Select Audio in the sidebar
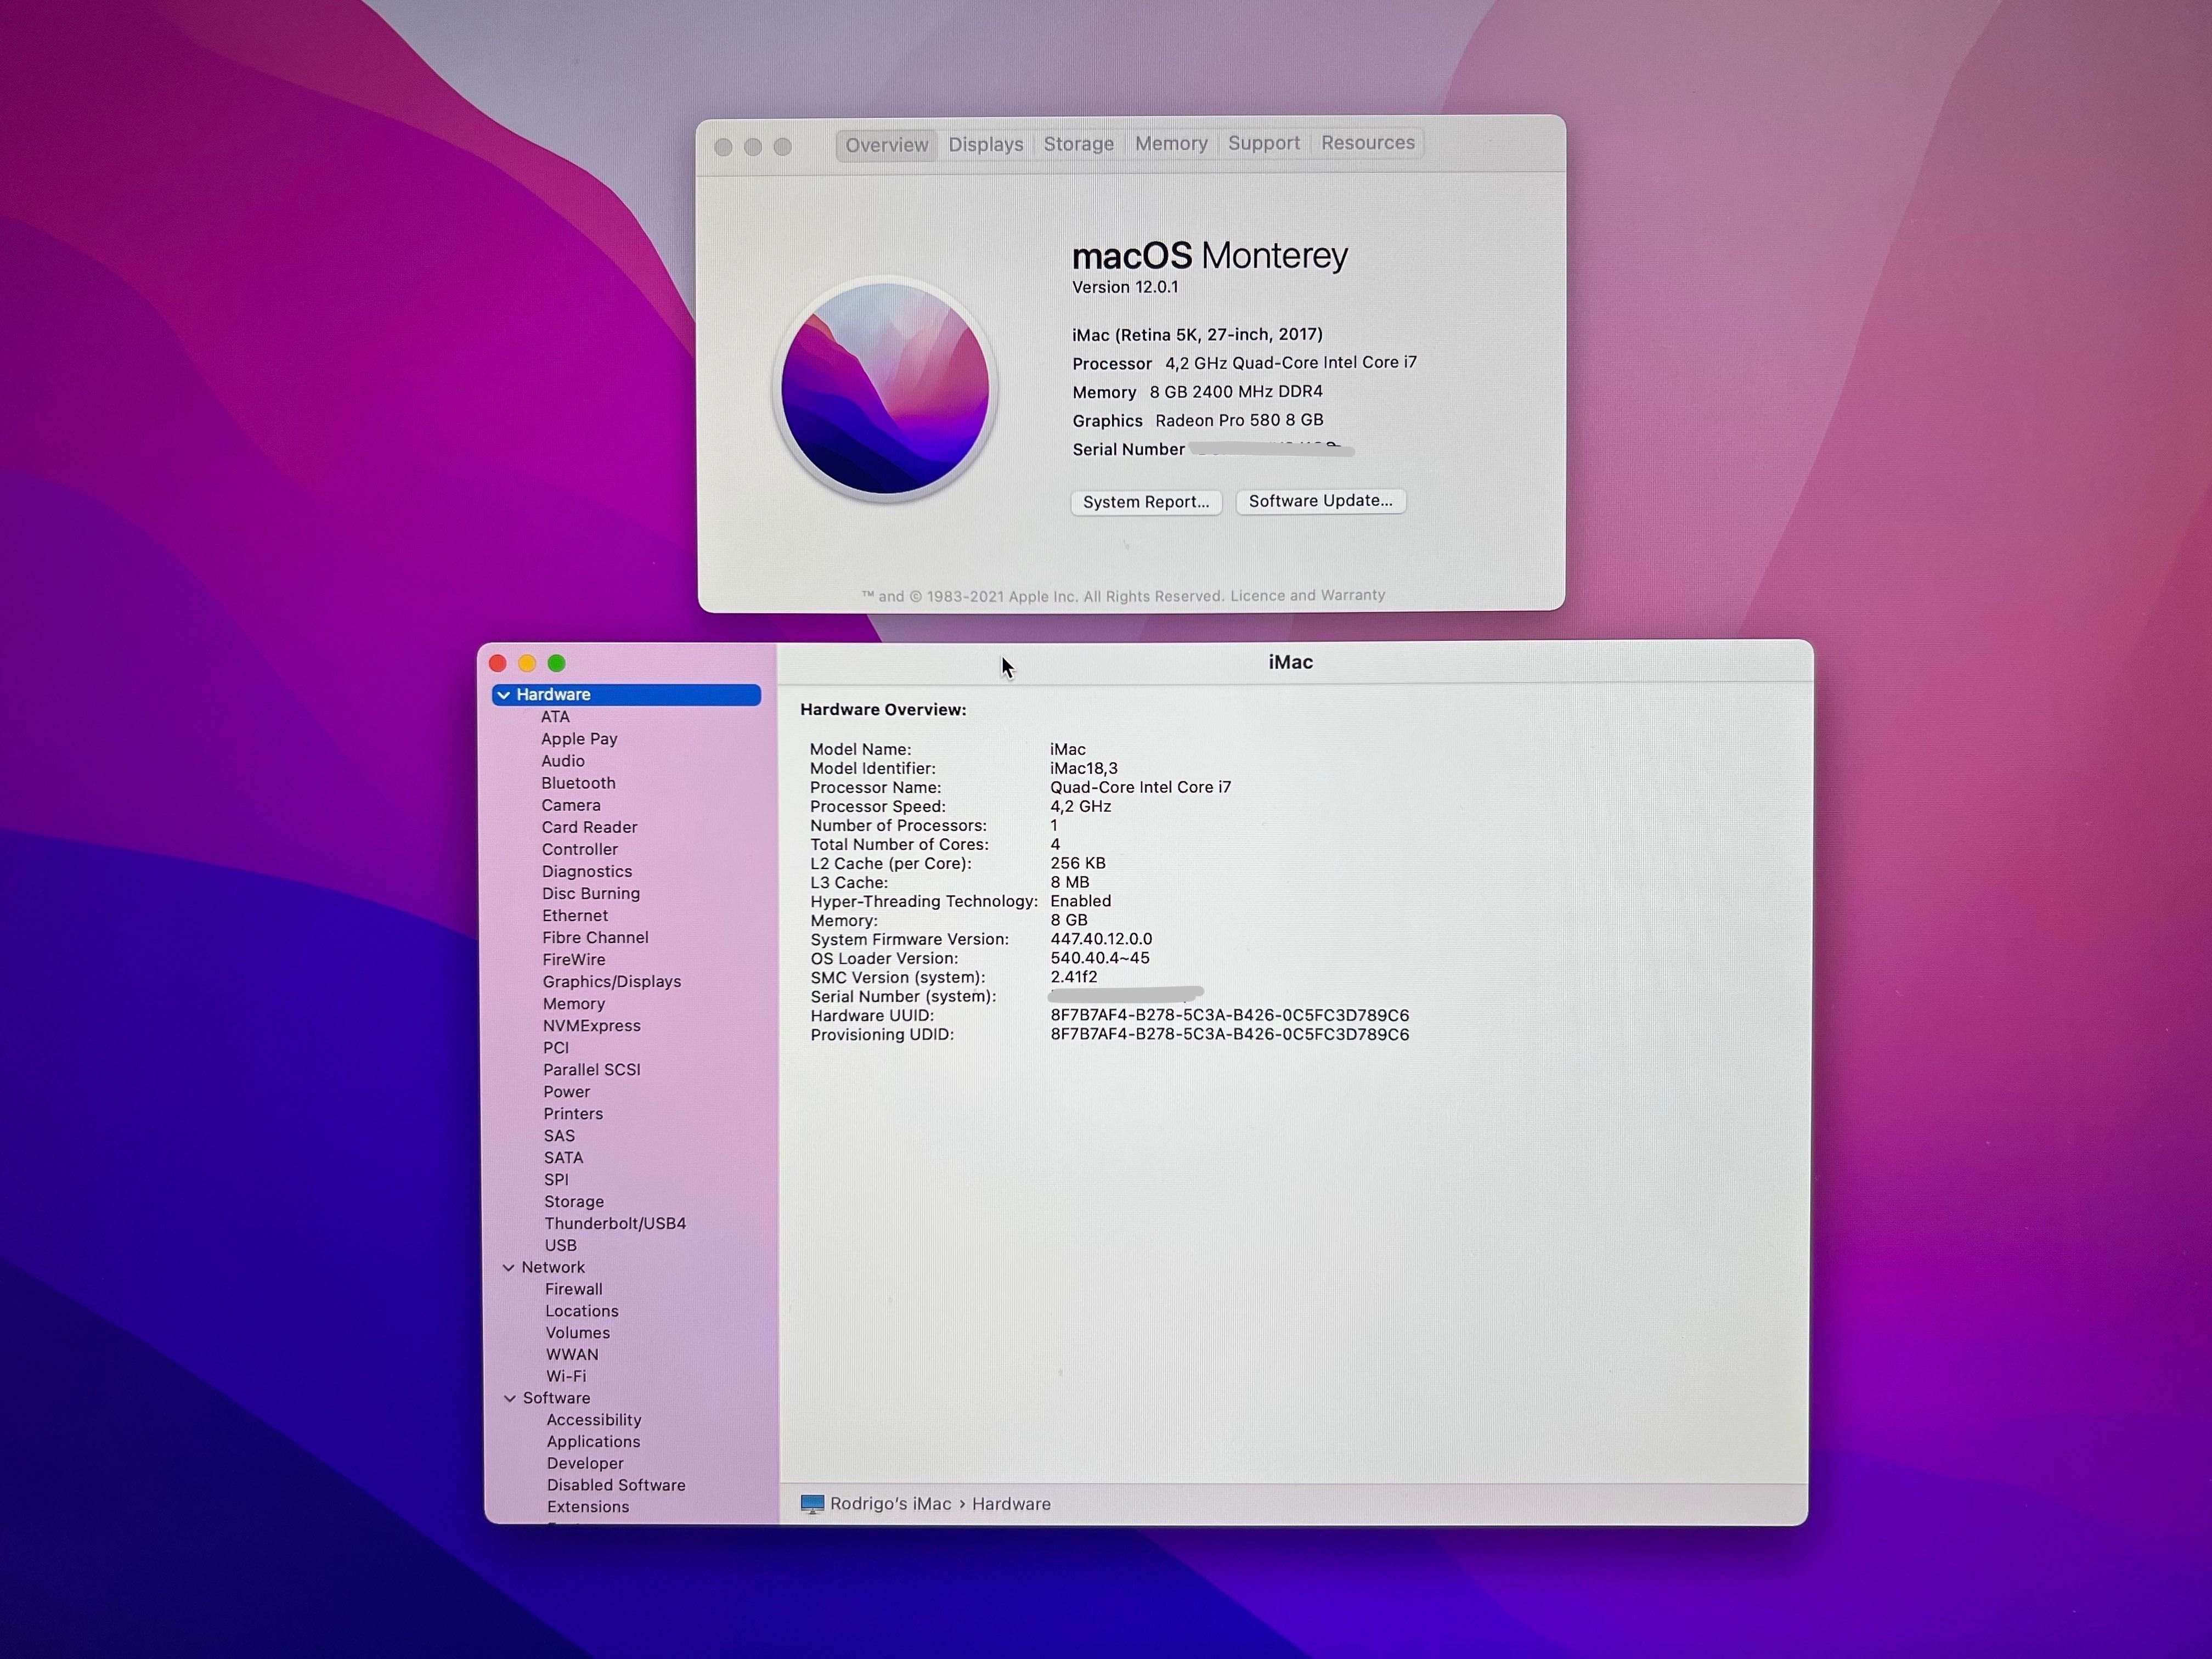The height and width of the screenshot is (1659, 2212). tap(563, 761)
